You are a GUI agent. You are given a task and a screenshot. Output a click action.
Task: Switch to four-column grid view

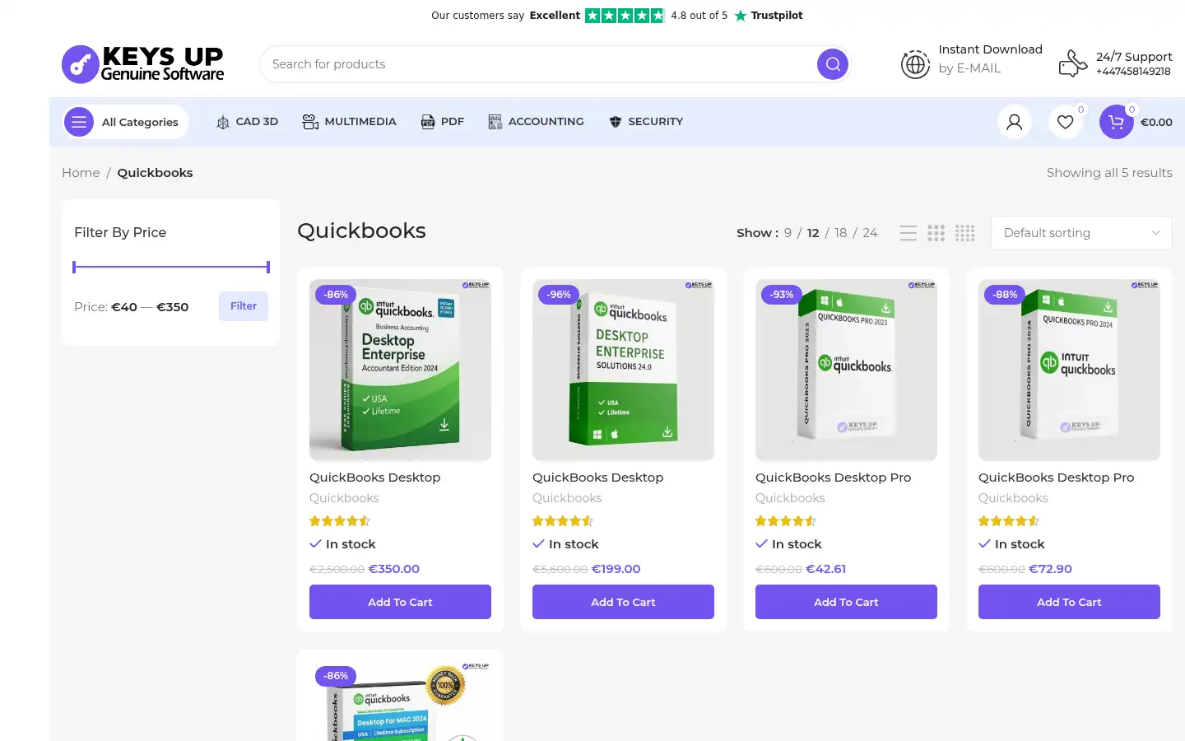965,233
